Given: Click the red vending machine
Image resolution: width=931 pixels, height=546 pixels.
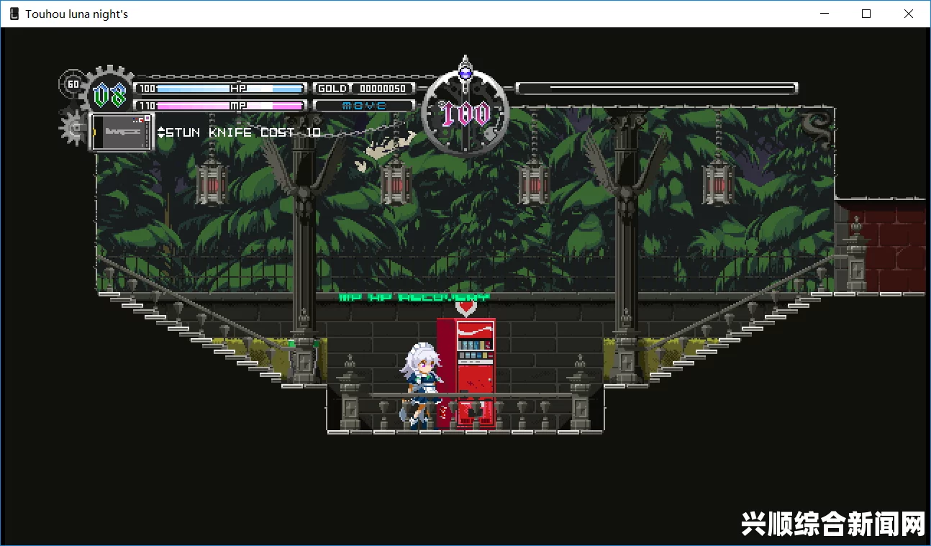Looking at the screenshot, I should (466, 373).
